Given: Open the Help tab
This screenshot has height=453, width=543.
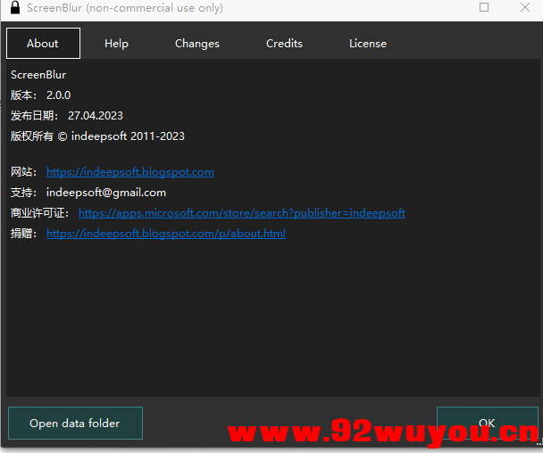Looking at the screenshot, I should 116,43.
